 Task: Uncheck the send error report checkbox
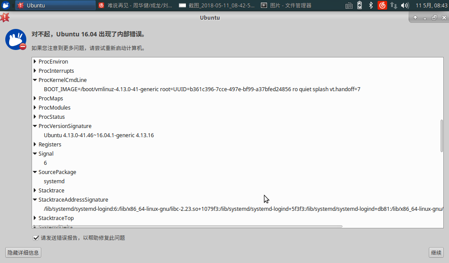pos(36,238)
